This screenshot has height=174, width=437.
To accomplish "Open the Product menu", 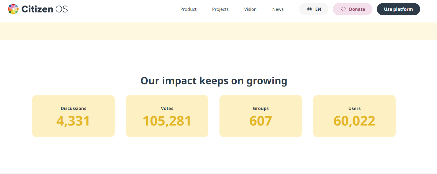I will [188, 9].
